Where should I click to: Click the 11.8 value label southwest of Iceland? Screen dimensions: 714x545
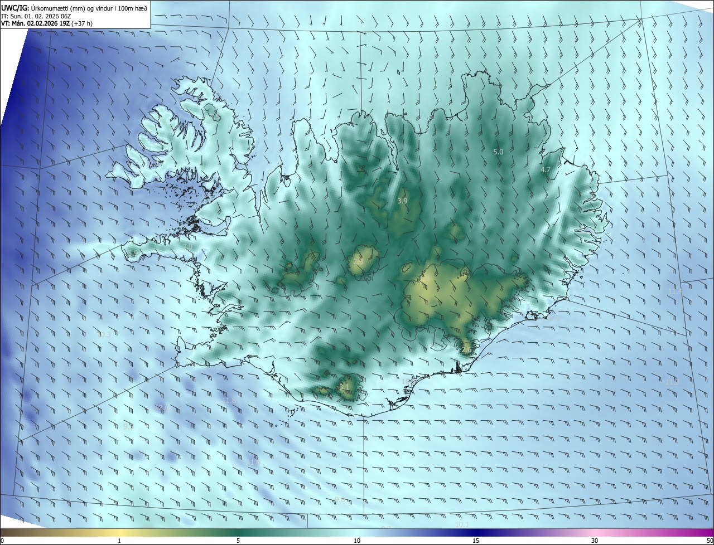click(x=229, y=400)
